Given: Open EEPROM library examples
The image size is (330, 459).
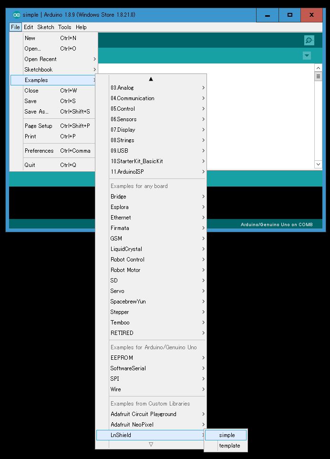Looking at the screenshot, I should 151,358.
